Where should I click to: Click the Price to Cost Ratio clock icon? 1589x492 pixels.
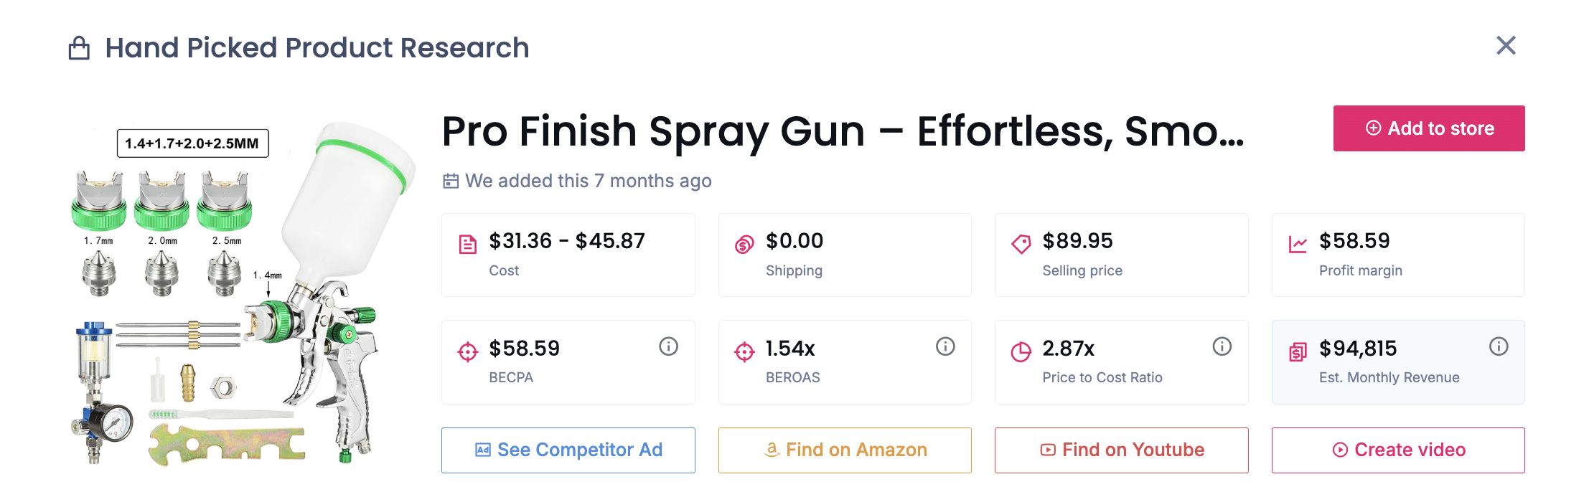point(1021,351)
